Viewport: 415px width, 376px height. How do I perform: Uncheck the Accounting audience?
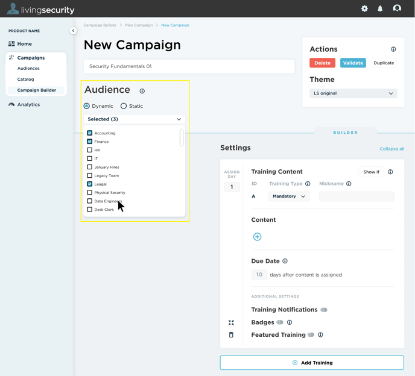89,133
